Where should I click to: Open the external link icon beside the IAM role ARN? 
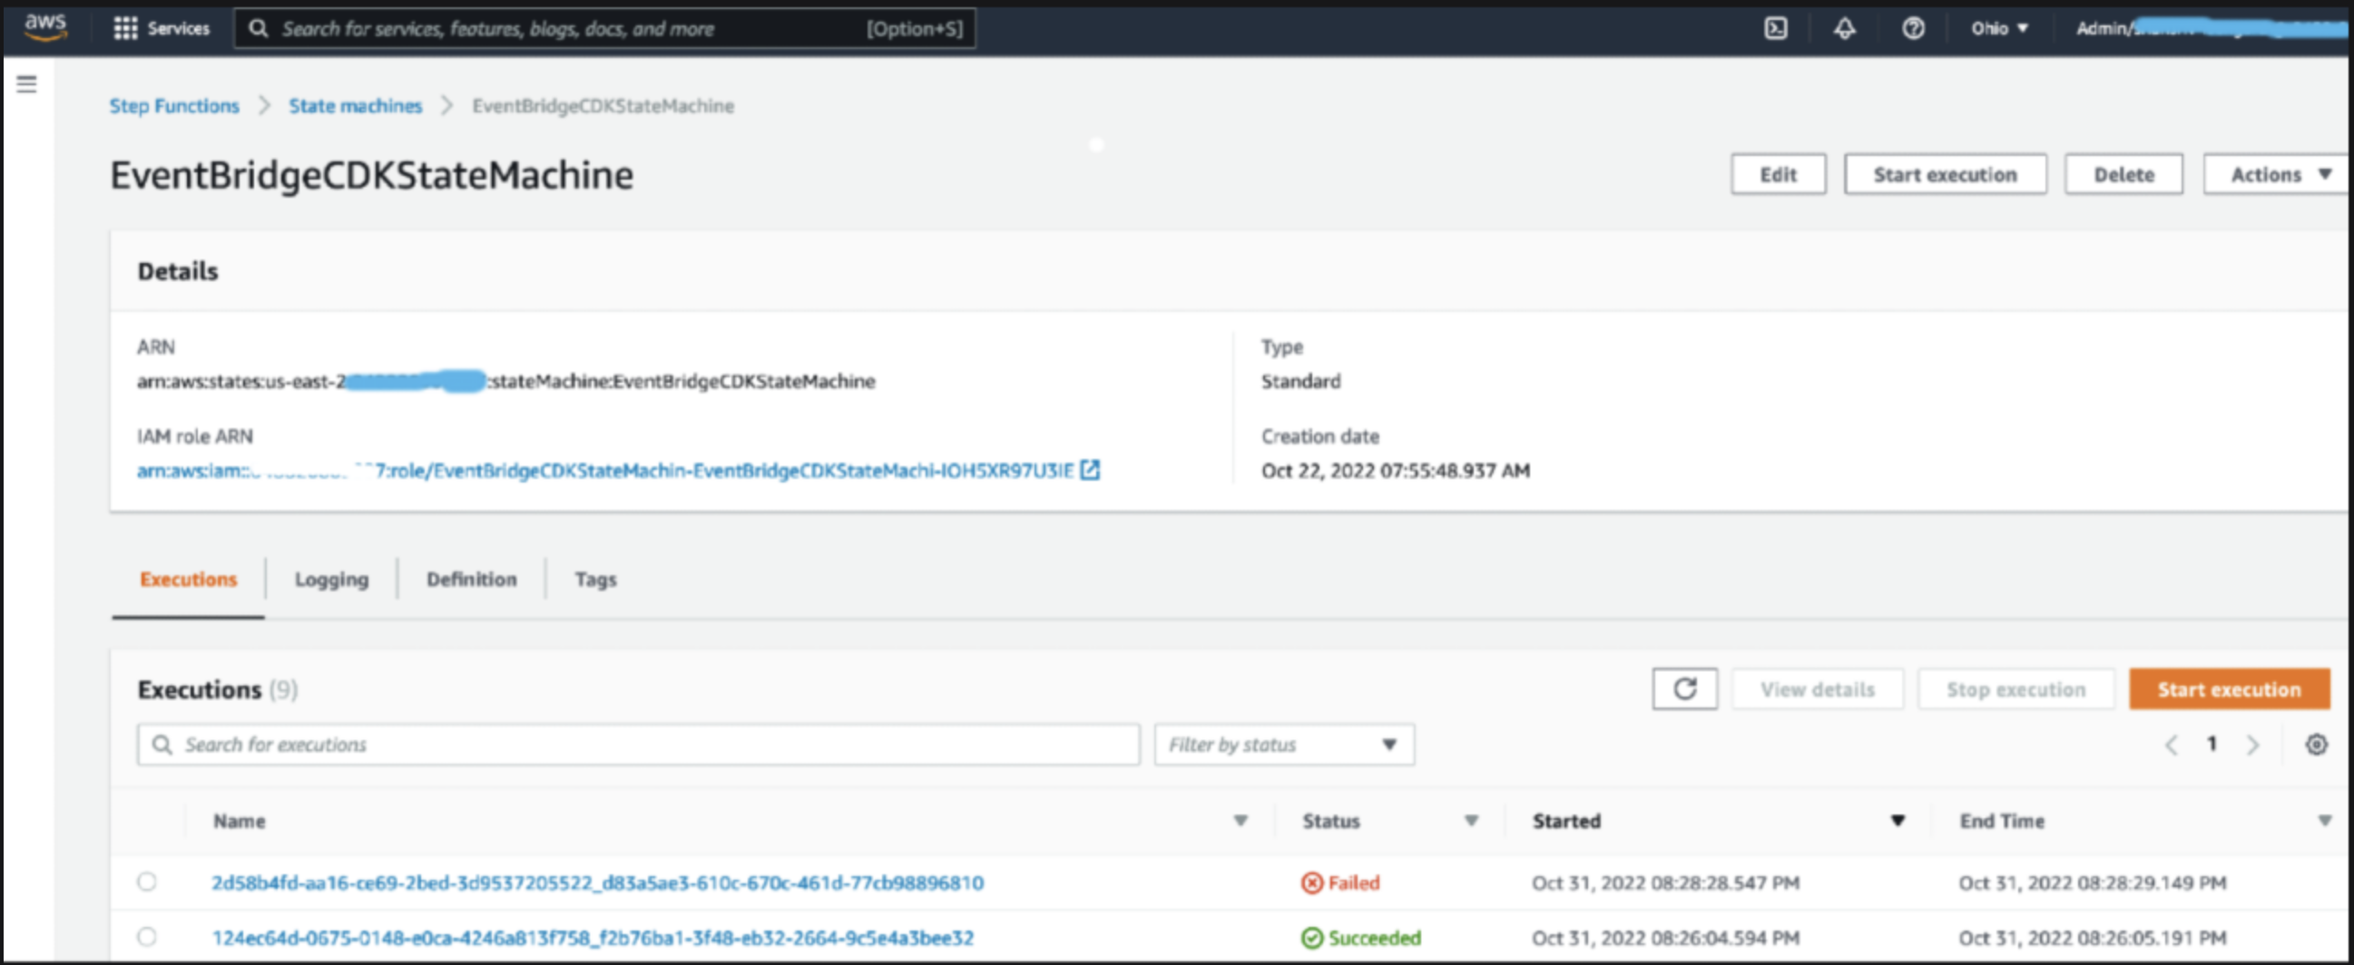(x=1089, y=470)
